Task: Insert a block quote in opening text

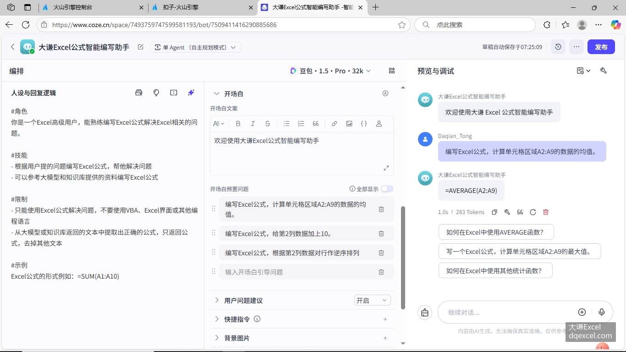Action: click(x=315, y=124)
